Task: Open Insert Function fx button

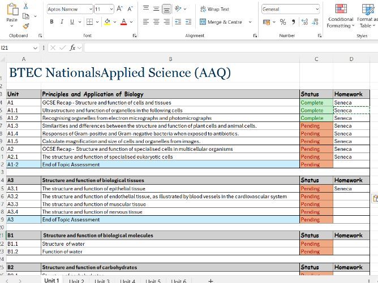Action: click(72, 47)
